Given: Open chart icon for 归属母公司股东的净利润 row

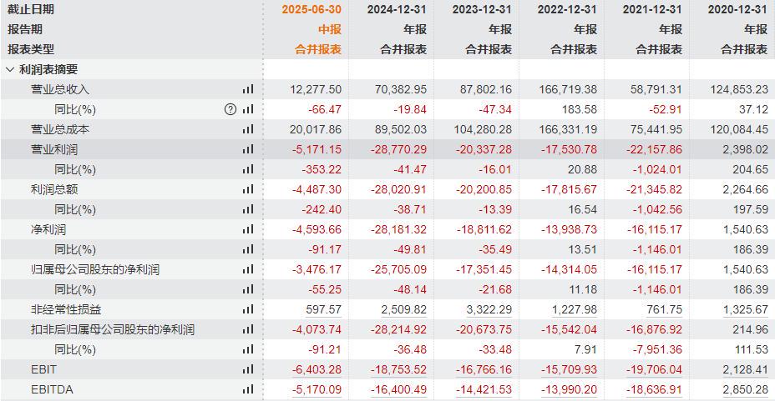Looking at the screenshot, I should pos(248,269).
